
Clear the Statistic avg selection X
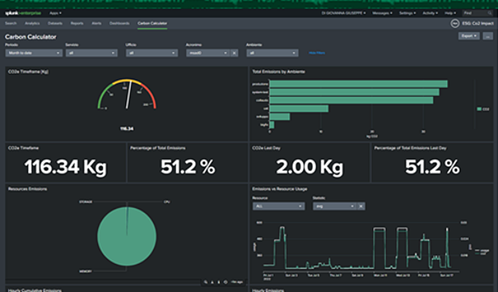pyautogui.click(x=361, y=206)
